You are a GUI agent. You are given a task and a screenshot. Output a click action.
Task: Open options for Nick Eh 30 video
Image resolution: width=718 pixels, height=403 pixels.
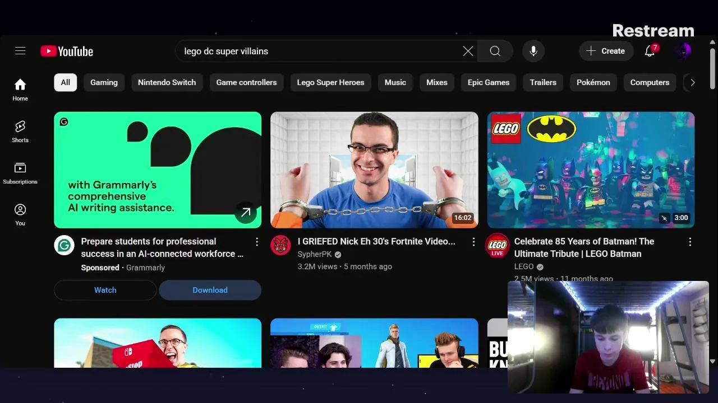473,242
